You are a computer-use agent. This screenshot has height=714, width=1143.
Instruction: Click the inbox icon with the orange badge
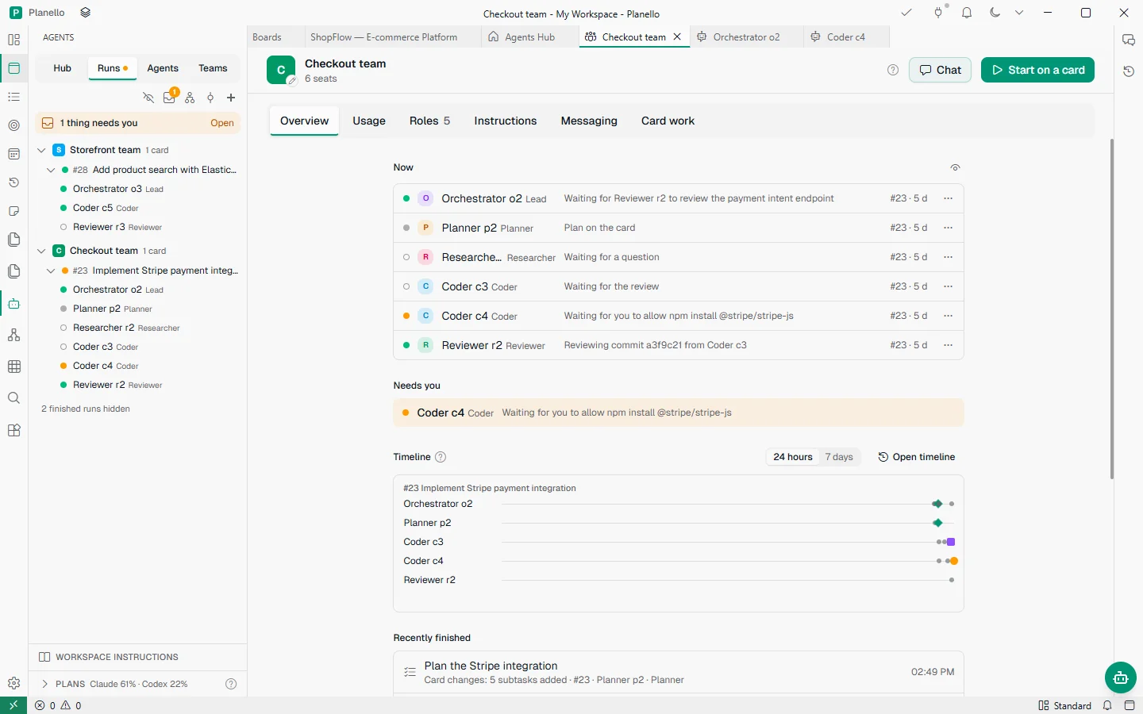[x=169, y=98]
